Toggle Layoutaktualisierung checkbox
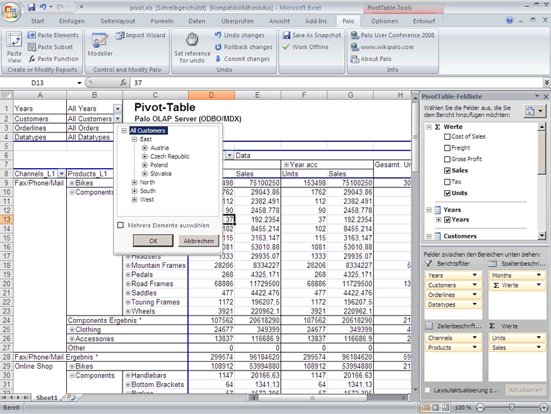The width and height of the screenshot is (551, 414). [x=427, y=390]
